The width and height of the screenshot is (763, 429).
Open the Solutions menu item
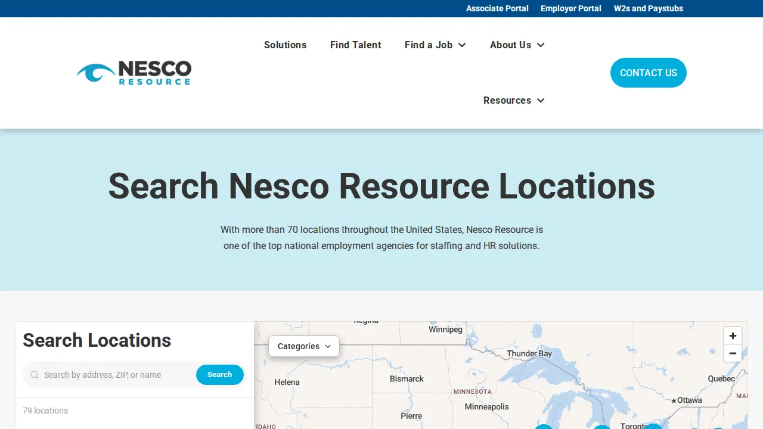(285, 45)
